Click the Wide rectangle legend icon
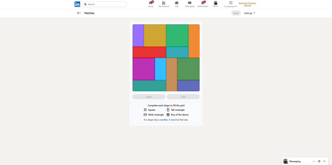Screen dimensions: 332x165 point(145,114)
